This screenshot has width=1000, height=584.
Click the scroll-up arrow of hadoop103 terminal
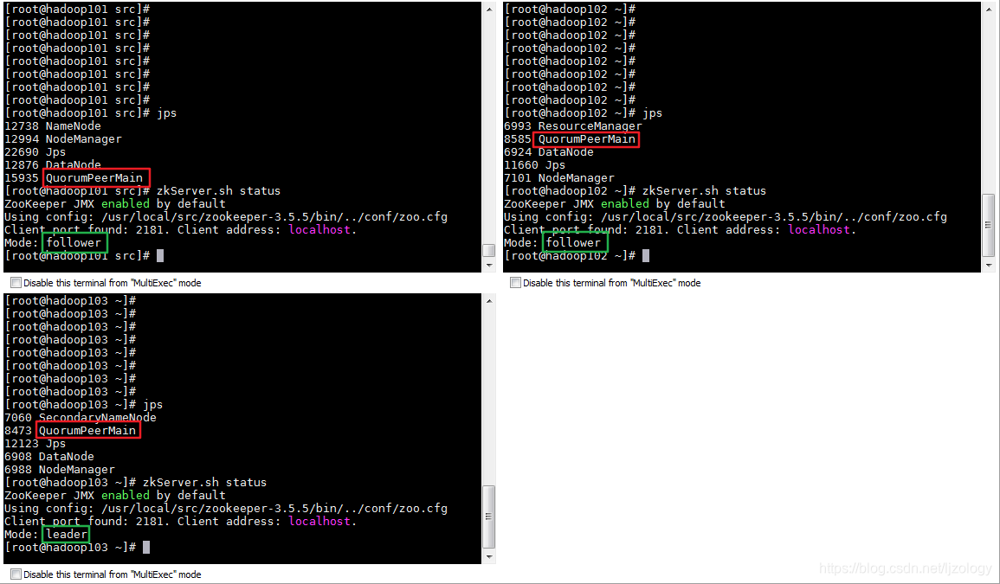click(x=489, y=301)
